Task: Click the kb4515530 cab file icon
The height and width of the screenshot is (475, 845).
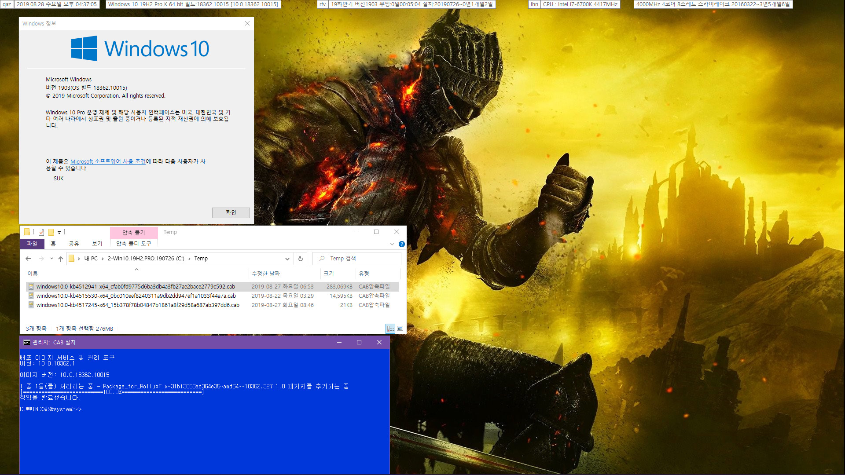Action: click(x=31, y=296)
